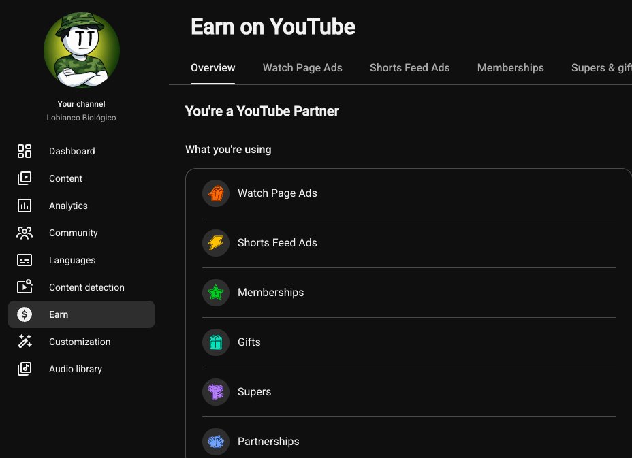The height and width of the screenshot is (458, 632).
Task: Click the Customization magic wand icon
Action: [25, 342]
